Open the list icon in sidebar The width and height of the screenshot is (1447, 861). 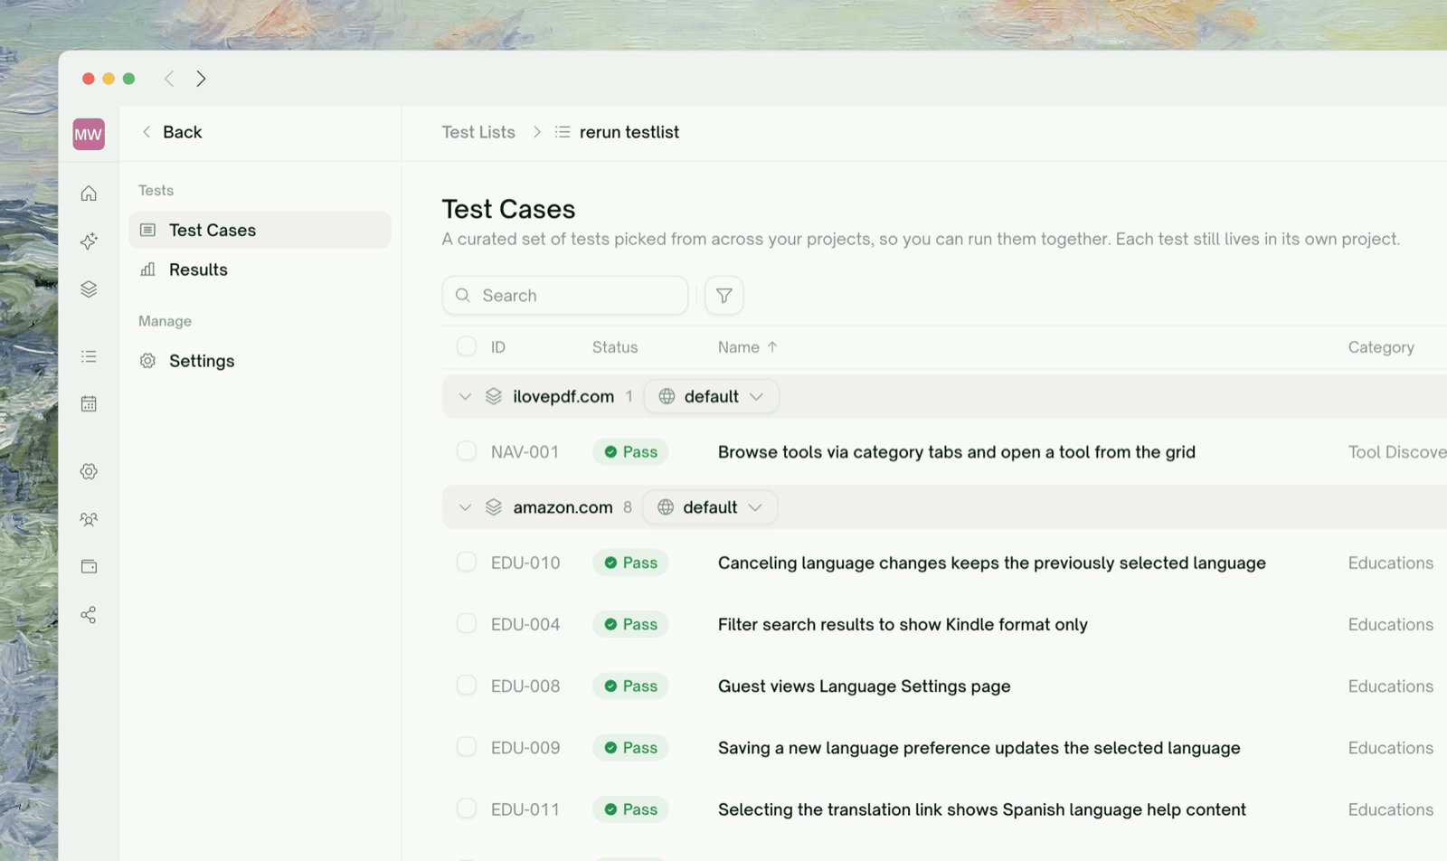point(89,356)
